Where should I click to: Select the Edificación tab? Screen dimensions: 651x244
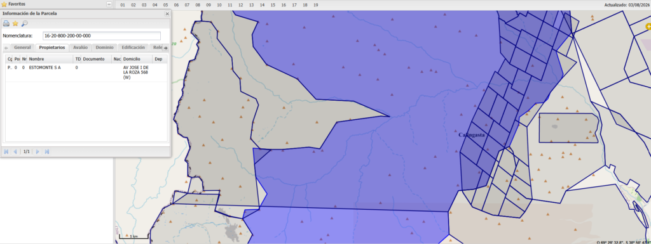tap(134, 48)
